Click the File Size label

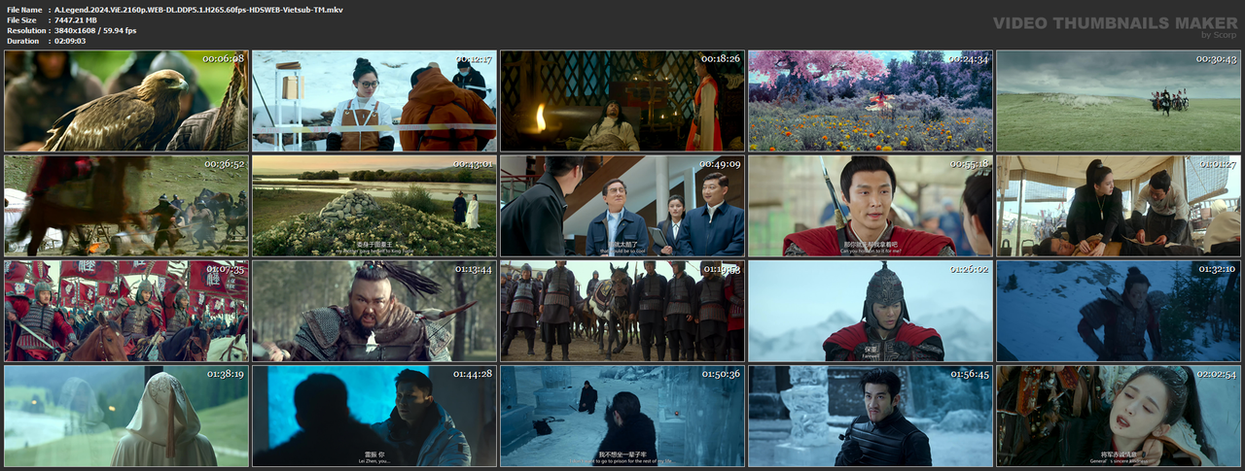pos(21,20)
